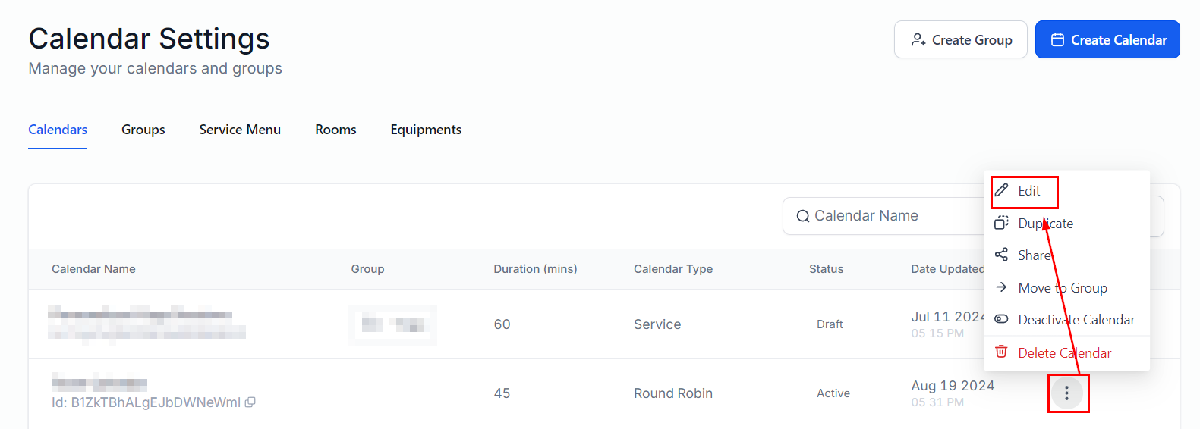Click the calendar icon on Create Calendar button
The image size is (1200, 429).
(1057, 40)
